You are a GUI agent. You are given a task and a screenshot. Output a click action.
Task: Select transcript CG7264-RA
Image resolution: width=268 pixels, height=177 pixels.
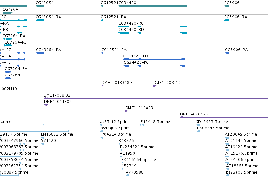pyautogui.click(x=14, y=36)
